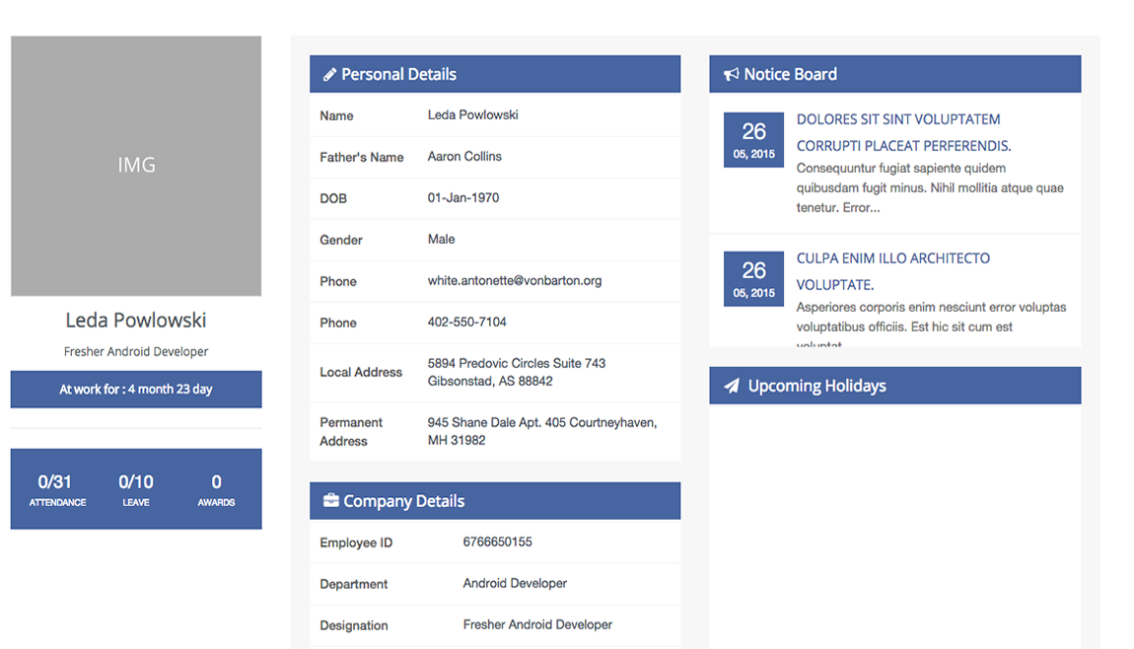Click the At work for duration bar
Viewport: 1134px width, 649px height.
(136, 390)
